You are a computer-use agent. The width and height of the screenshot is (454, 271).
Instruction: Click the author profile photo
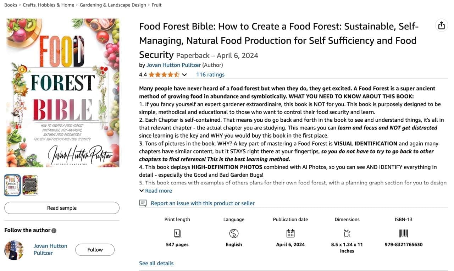pos(14,250)
